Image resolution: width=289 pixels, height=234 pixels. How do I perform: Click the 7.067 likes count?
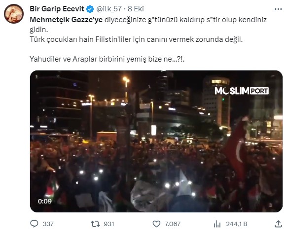point(173,224)
